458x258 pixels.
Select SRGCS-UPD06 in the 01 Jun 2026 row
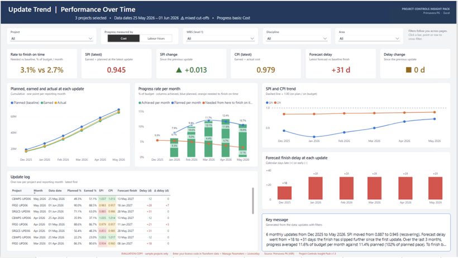point(21,212)
